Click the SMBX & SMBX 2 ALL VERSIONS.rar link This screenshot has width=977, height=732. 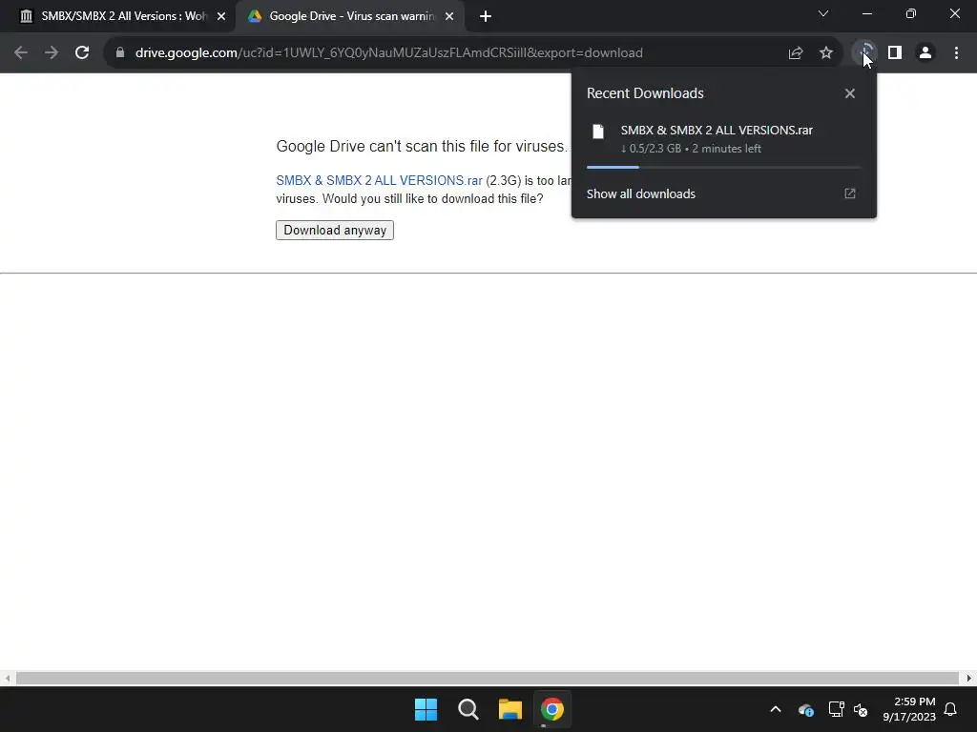[x=379, y=180]
